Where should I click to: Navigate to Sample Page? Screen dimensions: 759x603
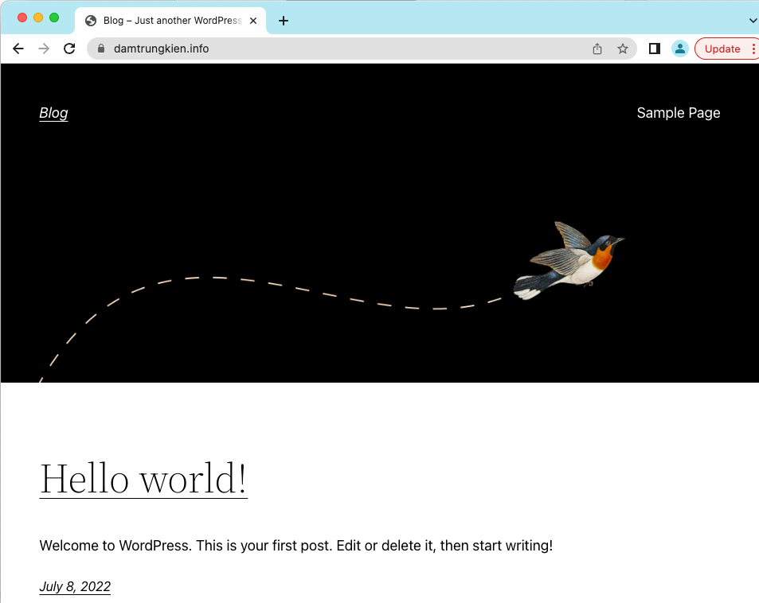pyautogui.click(x=679, y=113)
